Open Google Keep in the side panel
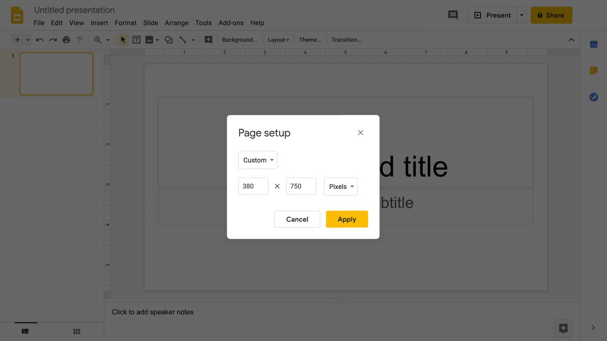The height and width of the screenshot is (341, 607). click(593, 70)
